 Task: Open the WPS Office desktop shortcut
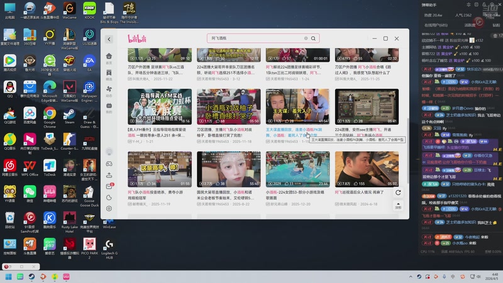(x=30, y=168)
